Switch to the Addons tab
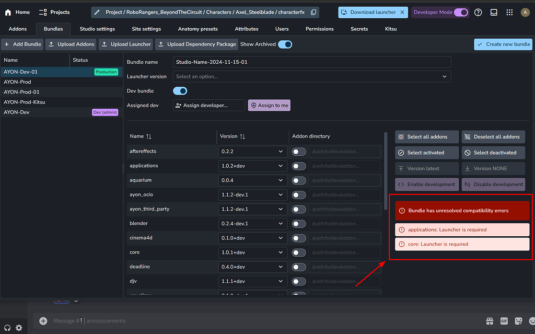The width and height of the screenshot is (535, 334). (17, 29)
